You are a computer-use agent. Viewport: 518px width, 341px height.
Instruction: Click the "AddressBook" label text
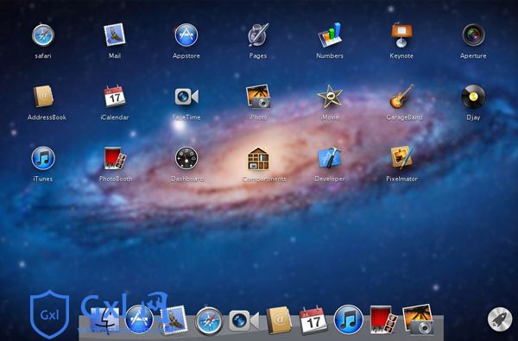tap(47, 117)
